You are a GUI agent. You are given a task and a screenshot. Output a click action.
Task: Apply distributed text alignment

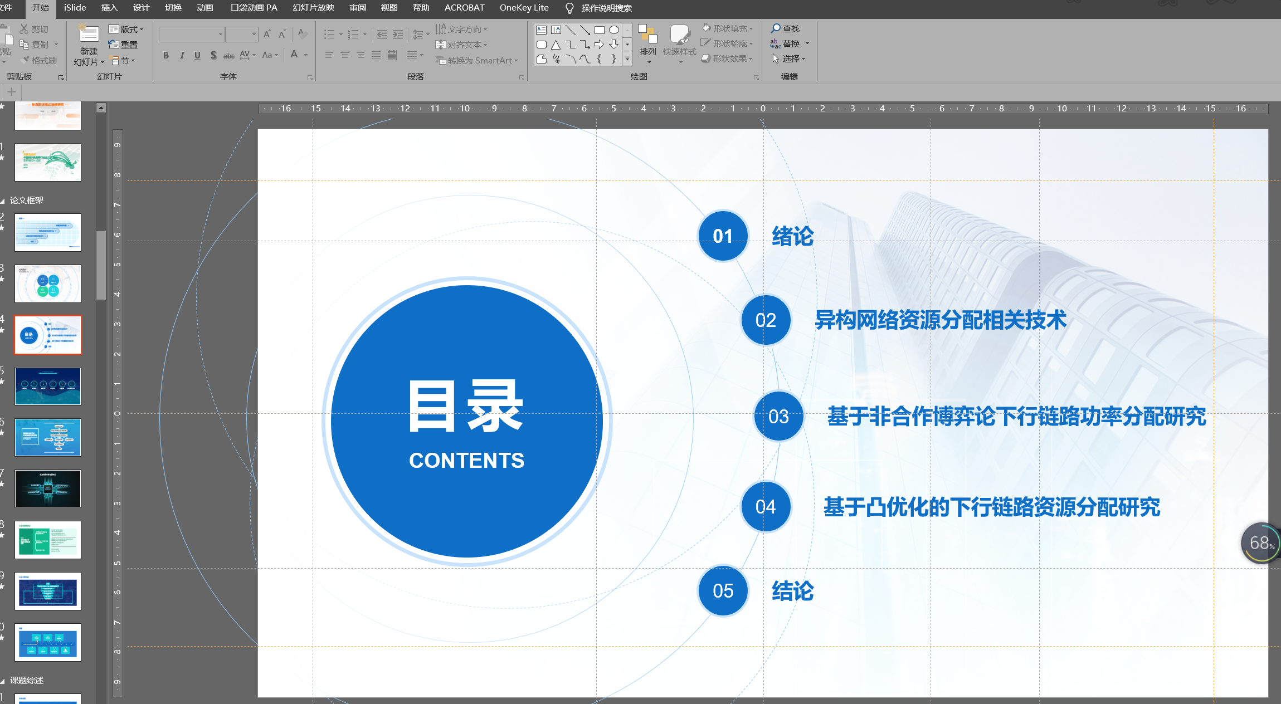click(x=392, y=55)
